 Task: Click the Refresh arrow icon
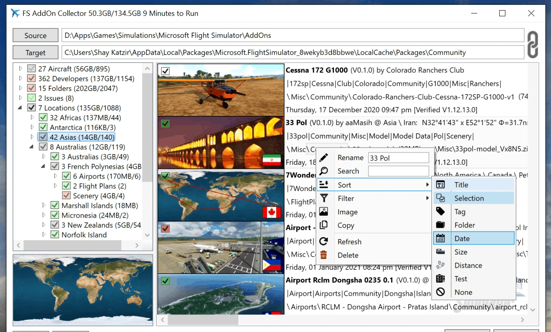click(x=324, y=242)
